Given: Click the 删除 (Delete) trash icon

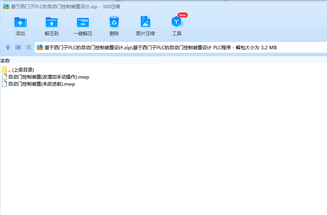Looking at the screenshot, I should [114, 22].
